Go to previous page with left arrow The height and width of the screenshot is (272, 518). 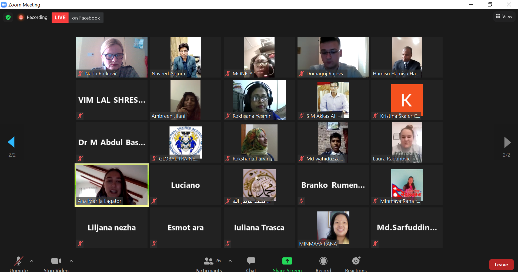pos(11,142)
